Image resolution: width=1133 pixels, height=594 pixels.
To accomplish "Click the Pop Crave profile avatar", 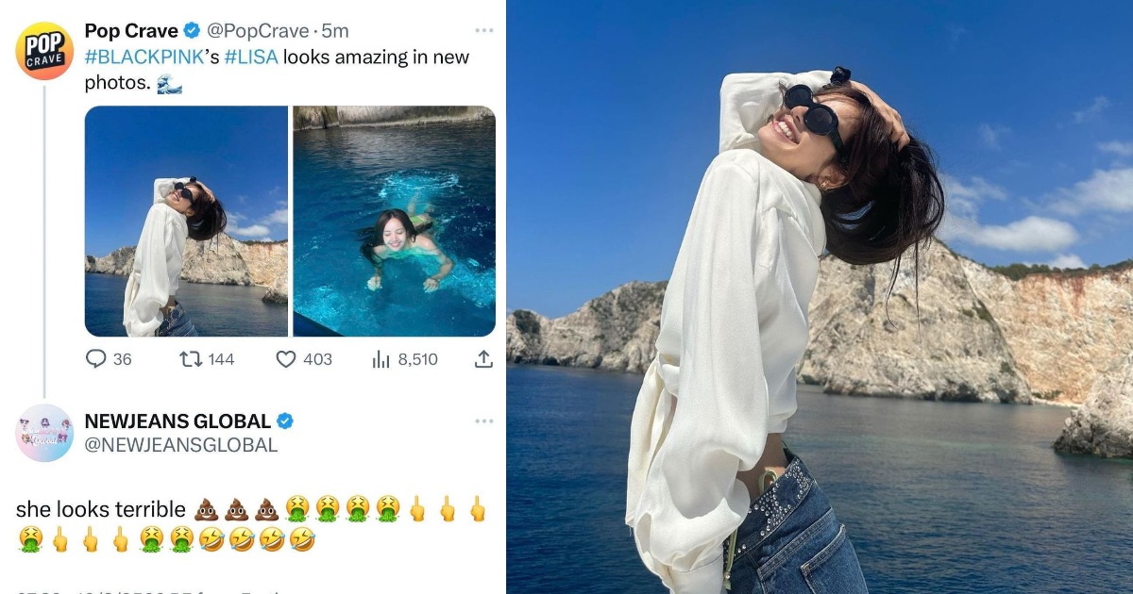I will coord(44,51).
